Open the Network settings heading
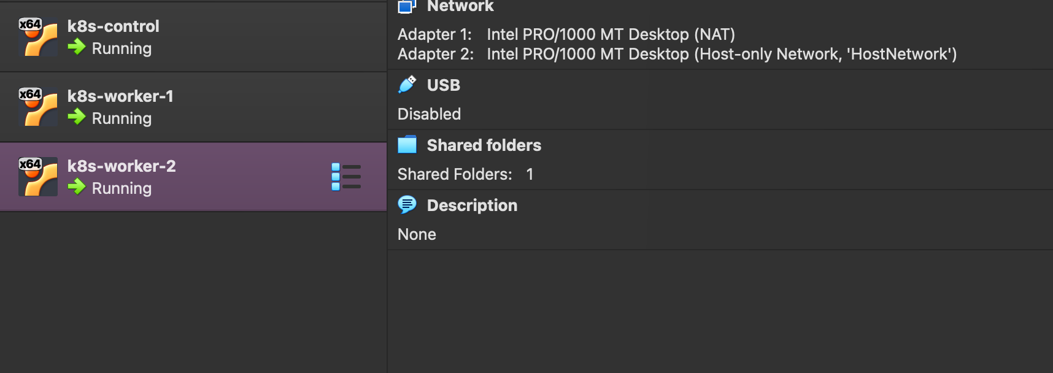Image resolution: width=1053 pixels, height=373 pixels. 460,6
